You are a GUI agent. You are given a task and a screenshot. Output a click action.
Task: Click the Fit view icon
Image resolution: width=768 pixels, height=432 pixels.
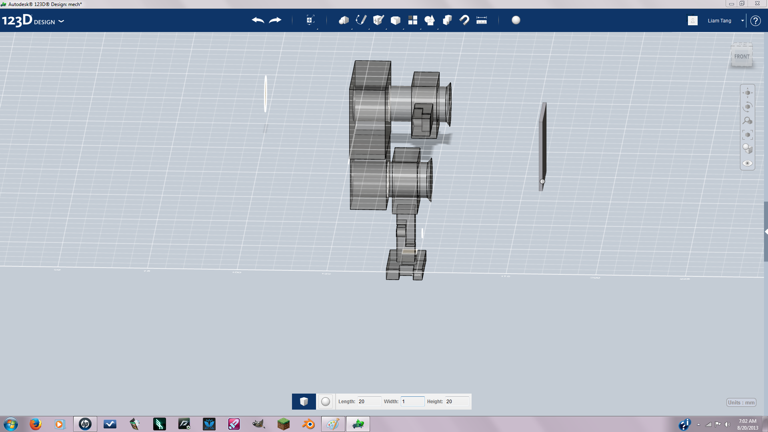(748, 135)
